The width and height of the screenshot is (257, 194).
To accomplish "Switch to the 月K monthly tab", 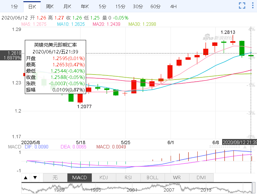I will (67, 7).
